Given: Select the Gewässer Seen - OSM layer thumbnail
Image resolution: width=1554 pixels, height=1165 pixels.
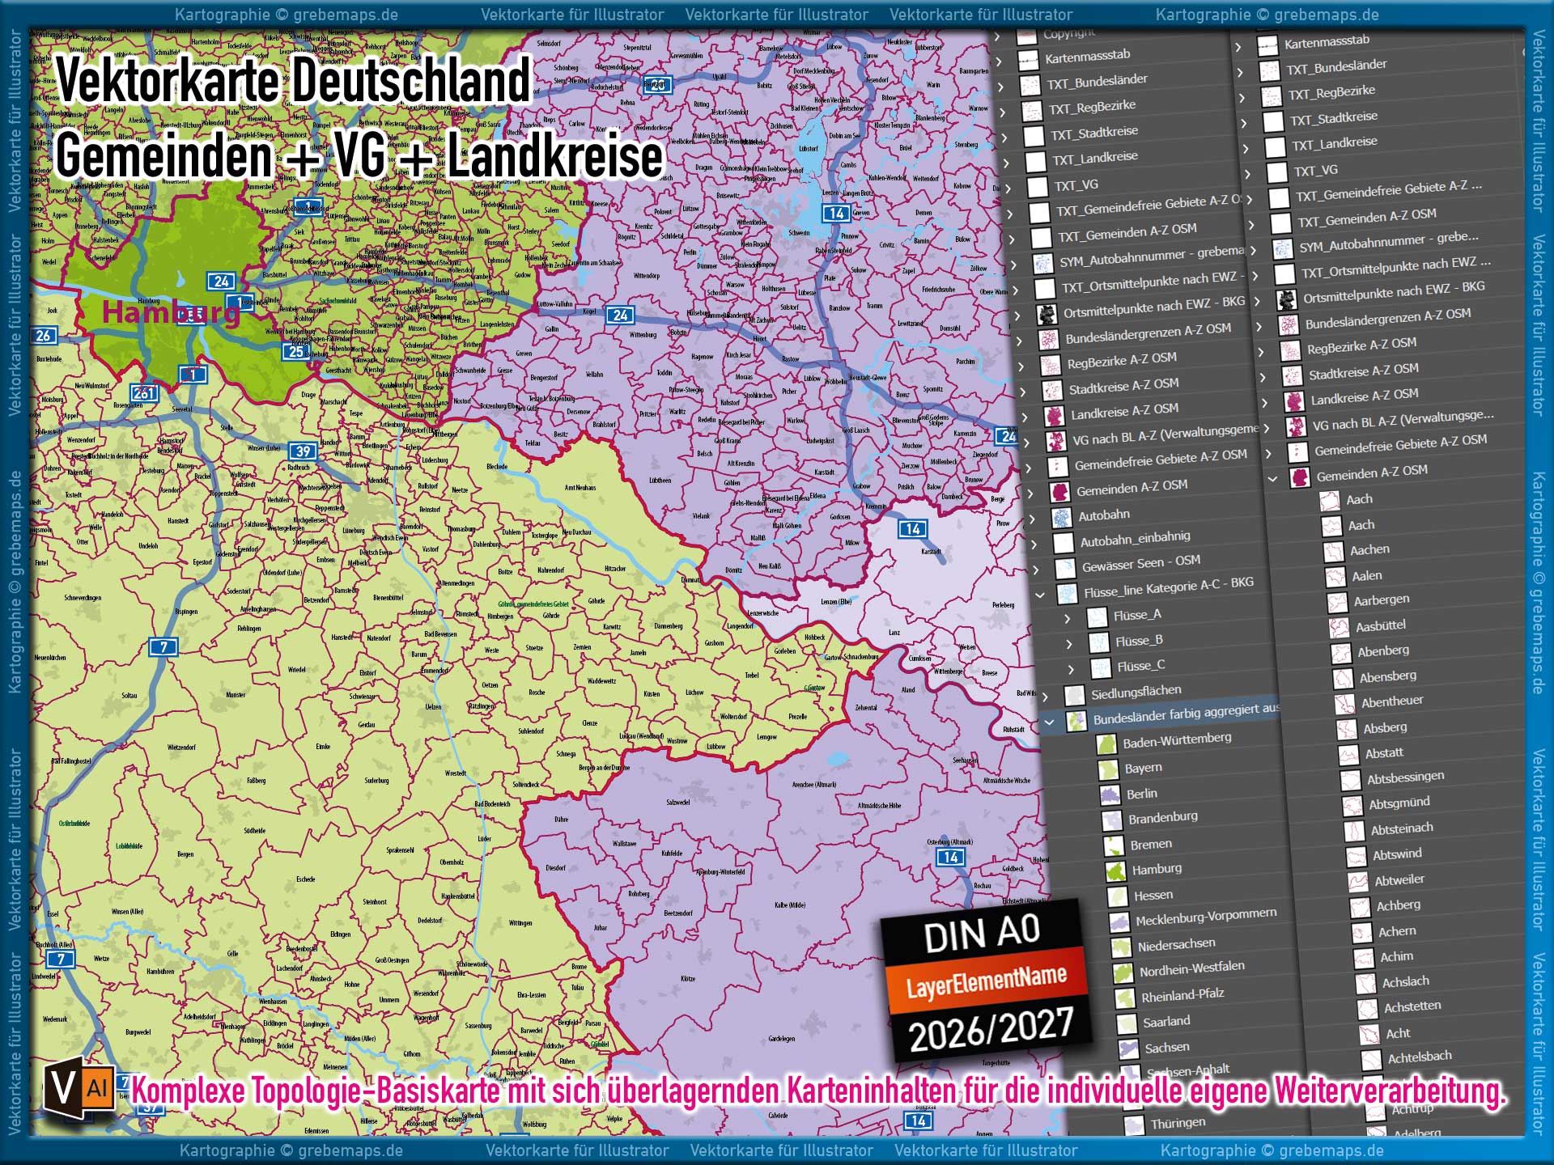Looking at the screenshot, I should (x=1065, y=569).
